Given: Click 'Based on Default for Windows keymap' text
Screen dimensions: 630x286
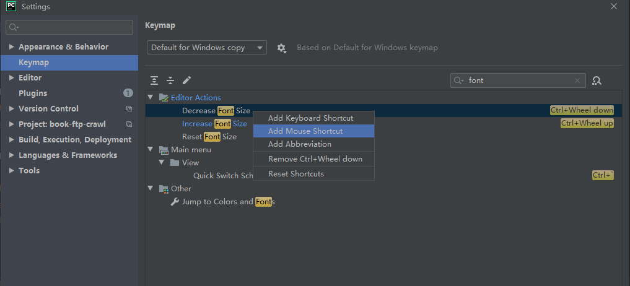Looking at the screenshot, I should (x=367, y=48).
